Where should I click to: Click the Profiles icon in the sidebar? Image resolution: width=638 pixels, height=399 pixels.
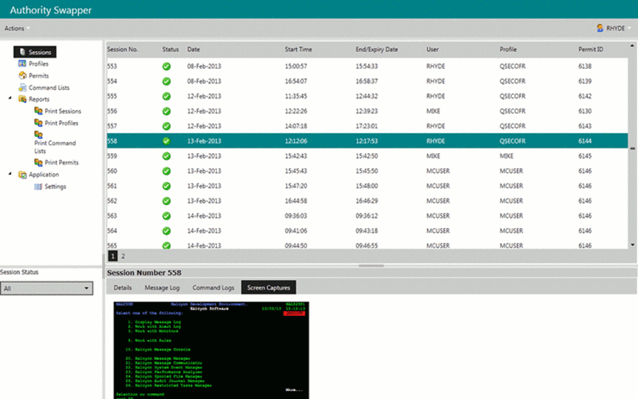pyautogui.click(x=23, y=64)
